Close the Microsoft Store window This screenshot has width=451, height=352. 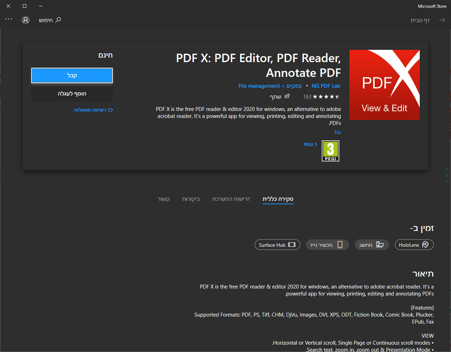click(x=8, y=6)
